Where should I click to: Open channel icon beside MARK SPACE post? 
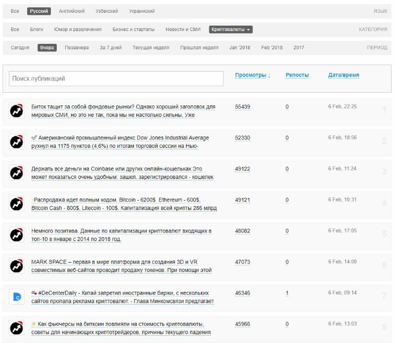[17, 266]
